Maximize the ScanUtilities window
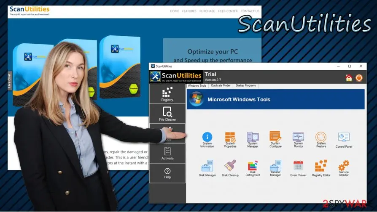 point(350,66)
